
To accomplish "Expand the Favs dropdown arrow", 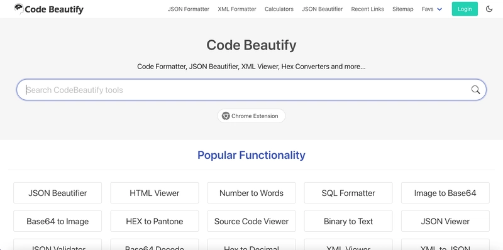I will coord(439,9).
